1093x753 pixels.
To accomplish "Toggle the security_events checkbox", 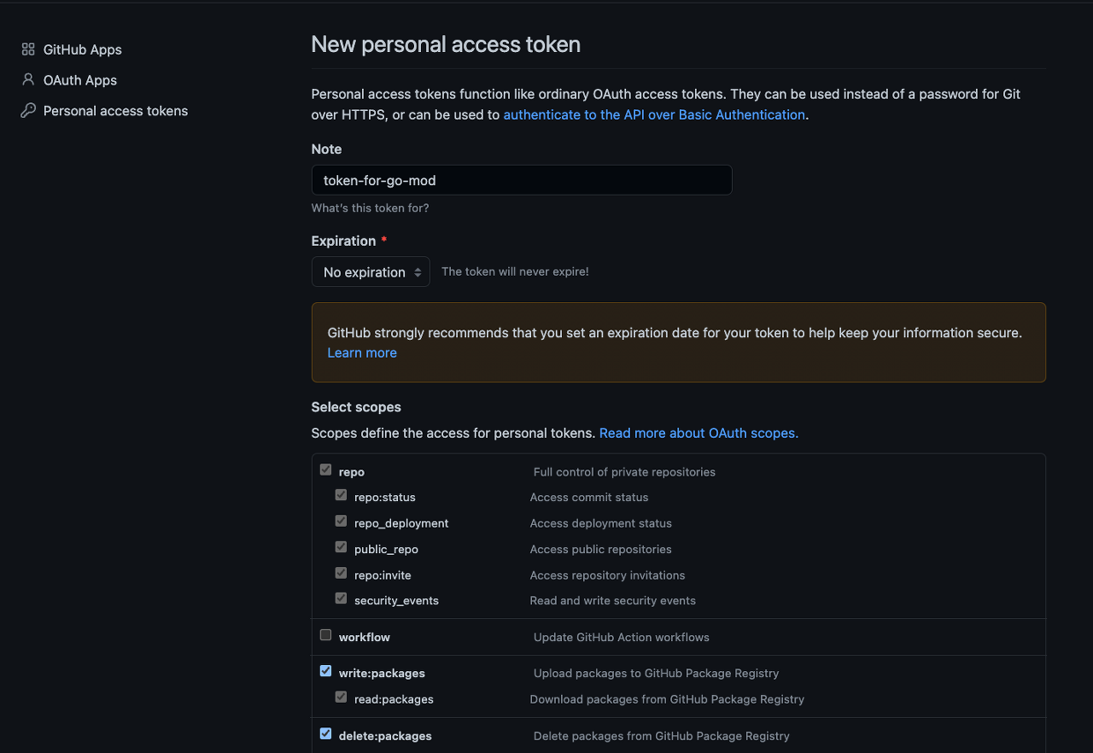I will pos(341,598).
